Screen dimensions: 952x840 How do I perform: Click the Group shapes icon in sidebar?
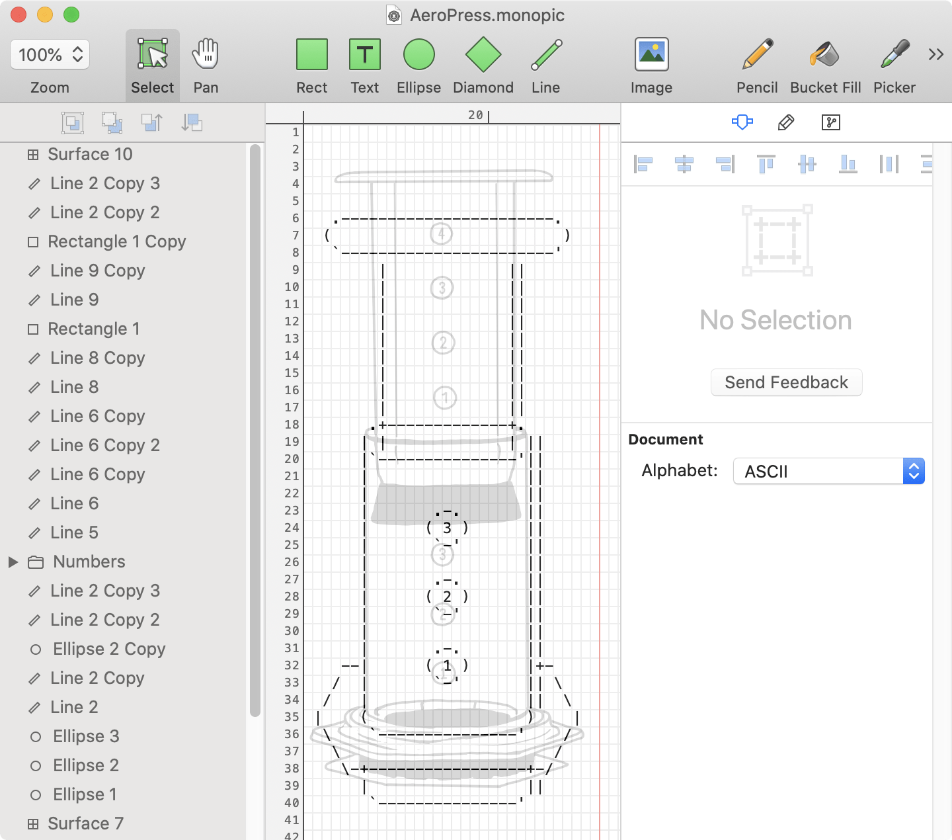point(73,122)
